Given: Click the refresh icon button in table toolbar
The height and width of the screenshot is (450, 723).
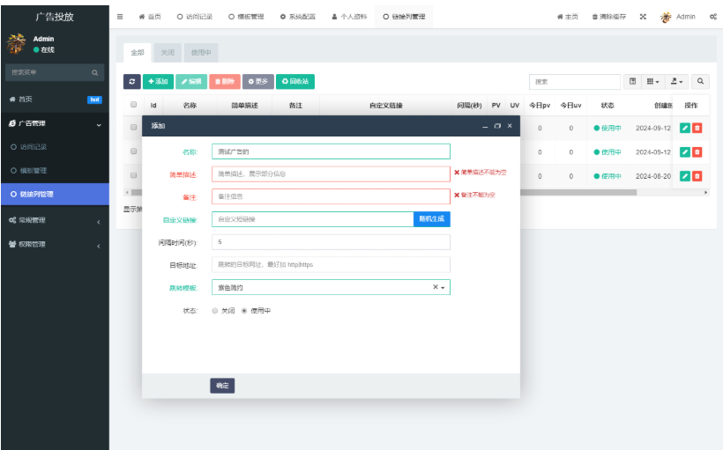Looking at the screenshot, I should [x=132, y=82].
